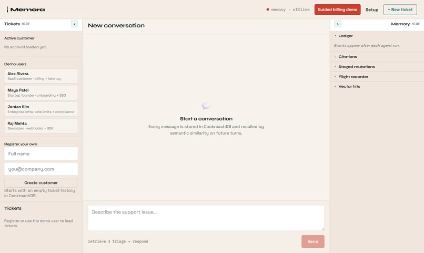
Task: Click the 'retrieve triage respond' pipeline text
Action: coord(118,241)
